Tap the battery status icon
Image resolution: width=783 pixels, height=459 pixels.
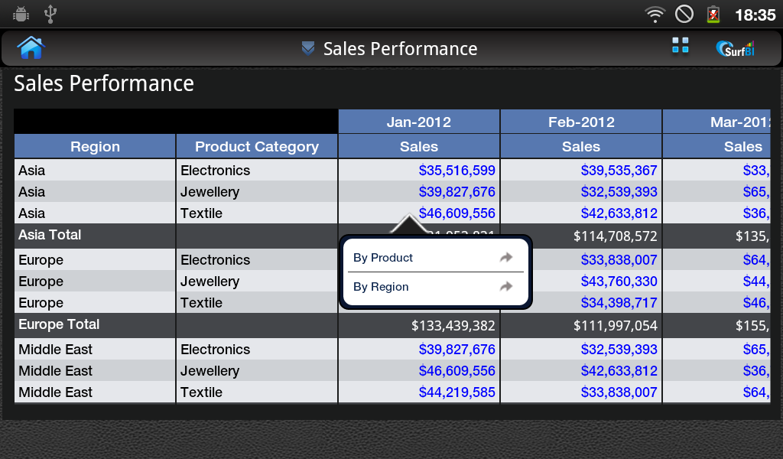713,15
